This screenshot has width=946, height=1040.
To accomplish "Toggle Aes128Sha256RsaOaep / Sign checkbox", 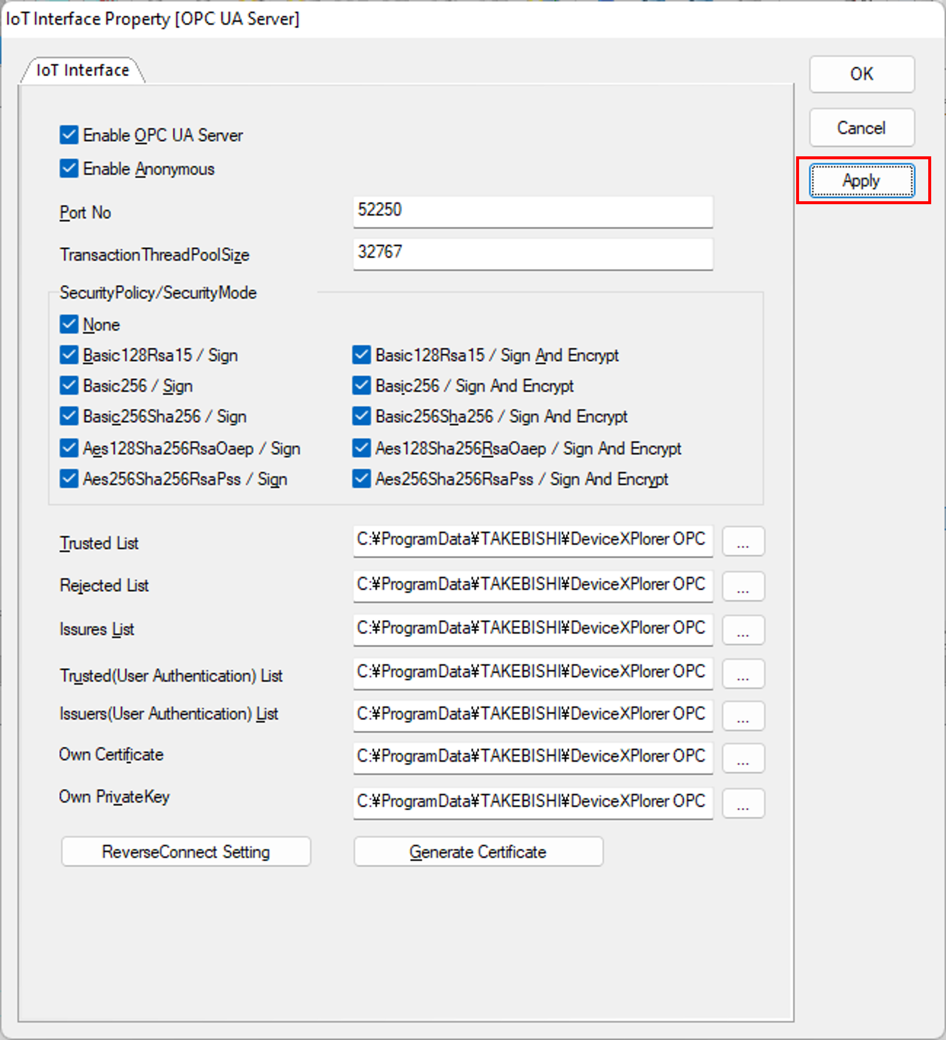I will [69, 448].
